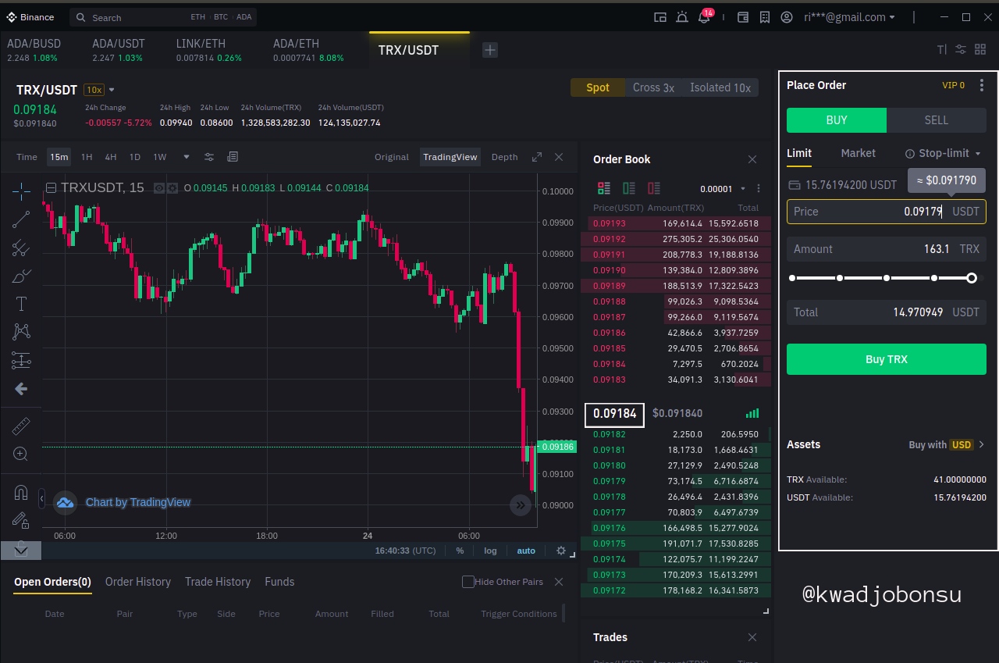
Task: Select the Market order tab
Action: 858,153
